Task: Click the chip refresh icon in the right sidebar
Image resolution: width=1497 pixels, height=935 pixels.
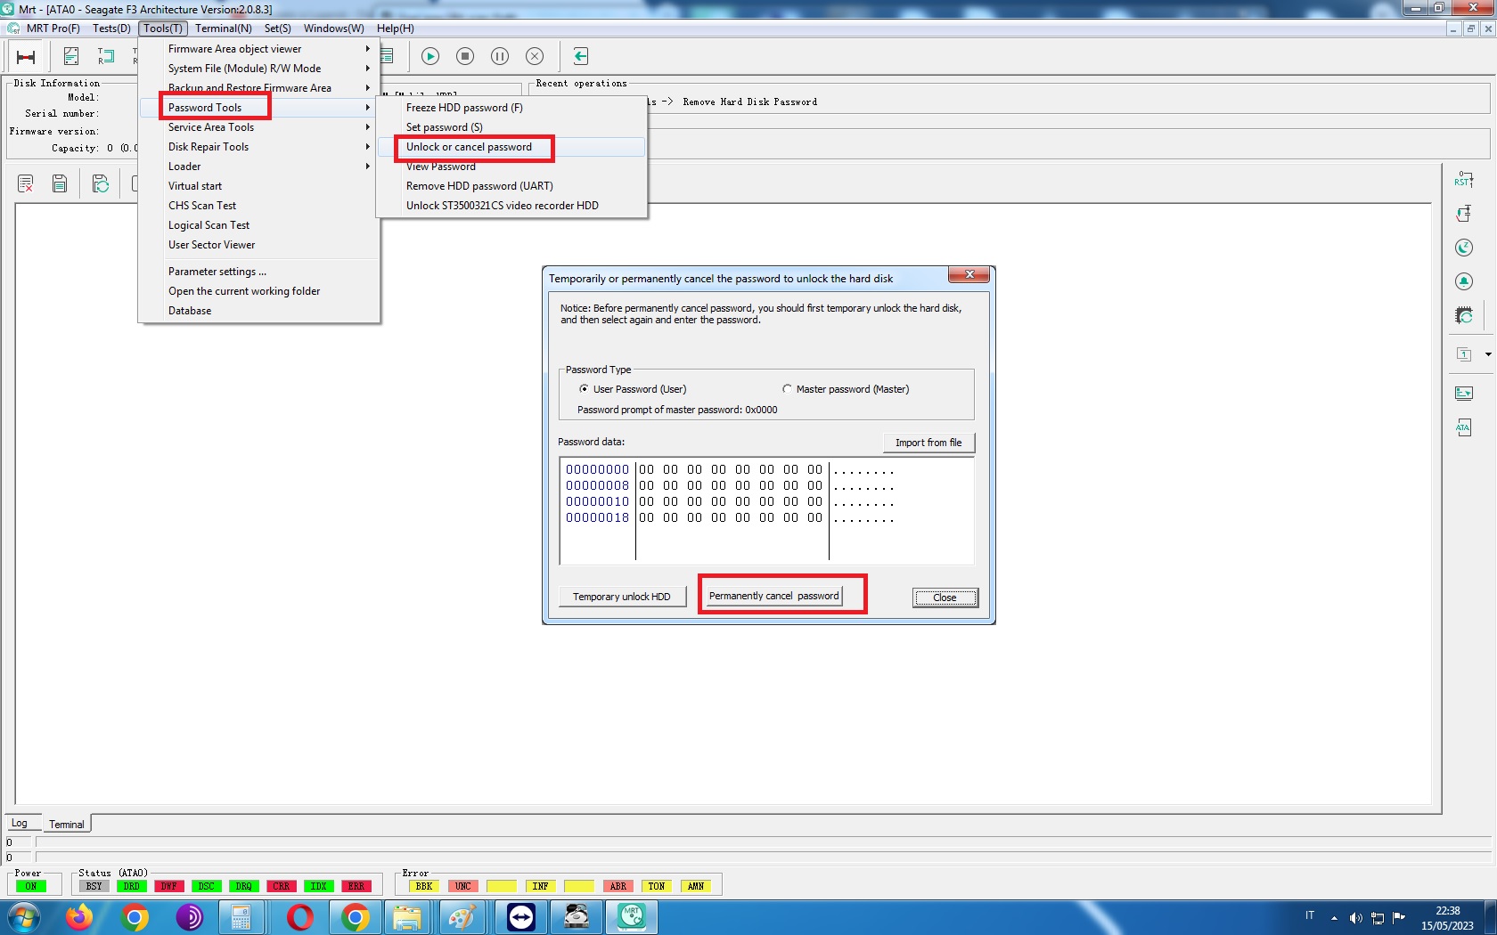Action: (1463, 315)
